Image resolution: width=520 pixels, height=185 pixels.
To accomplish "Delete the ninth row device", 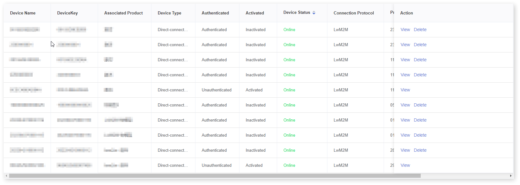I will (x=420, y=150).
